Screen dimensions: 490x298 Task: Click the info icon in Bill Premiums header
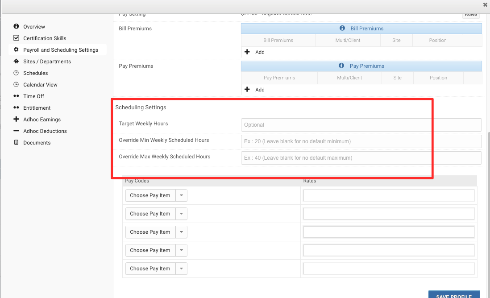coord(342,28)
